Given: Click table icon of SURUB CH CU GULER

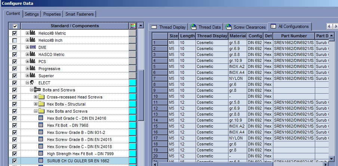Looking at the screenshot, I should 41,160.
